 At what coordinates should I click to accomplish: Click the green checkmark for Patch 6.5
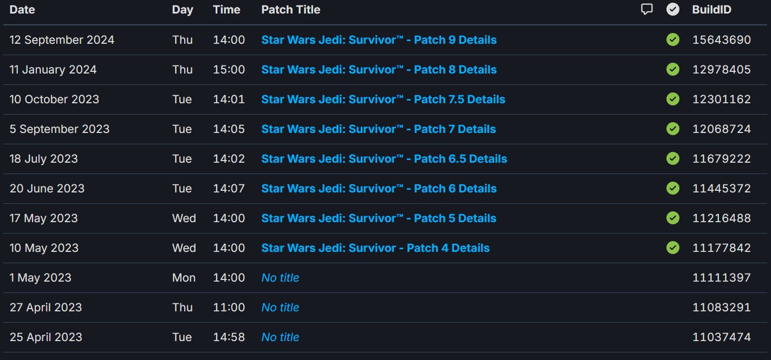click(x=673, y=158)
